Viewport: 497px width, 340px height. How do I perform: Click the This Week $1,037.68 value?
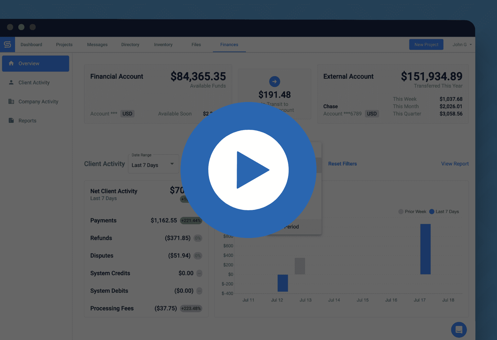(451, 99)
